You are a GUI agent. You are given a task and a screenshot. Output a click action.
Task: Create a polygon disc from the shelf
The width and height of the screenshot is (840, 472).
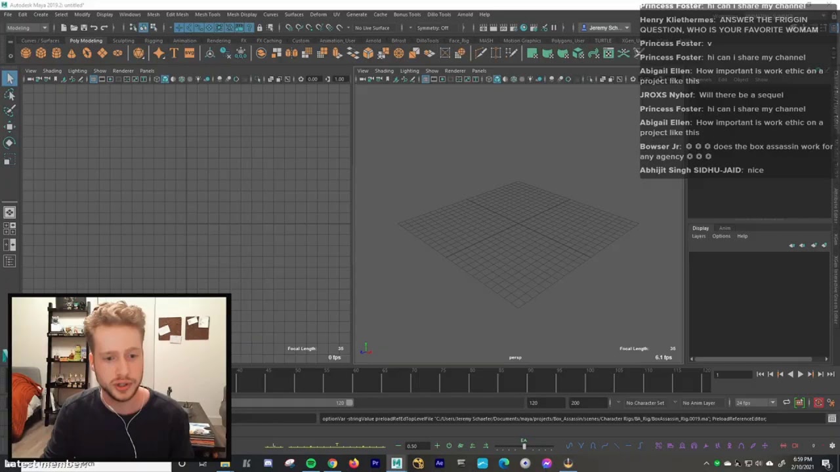tap(117, 53)
